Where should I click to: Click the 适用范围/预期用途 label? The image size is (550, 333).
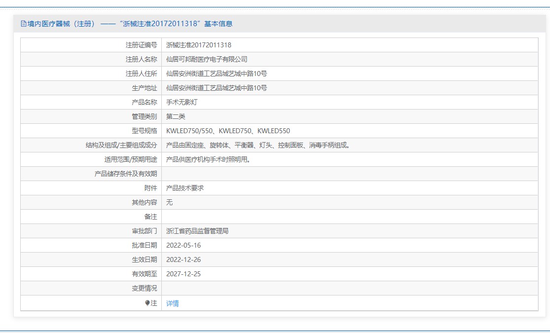click(x=131, y=159)
